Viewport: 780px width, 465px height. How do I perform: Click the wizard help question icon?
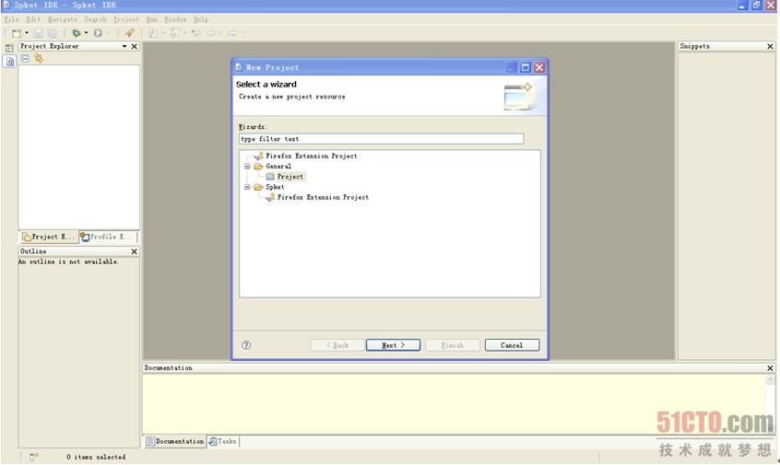(x=246, y=345)
